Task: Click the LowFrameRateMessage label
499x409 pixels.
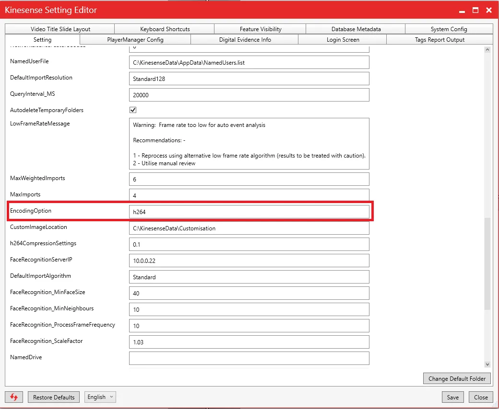Action: tap(40, 124)
